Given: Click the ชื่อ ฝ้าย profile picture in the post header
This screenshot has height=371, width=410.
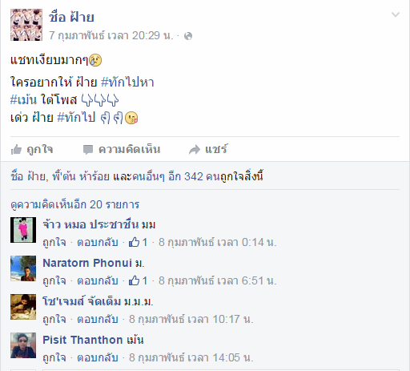Looking at the screenshot, I should 26,25.
